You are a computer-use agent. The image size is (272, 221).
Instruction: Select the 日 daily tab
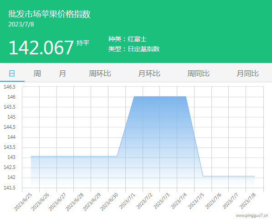pyautogui.click(x=12, y=74)
